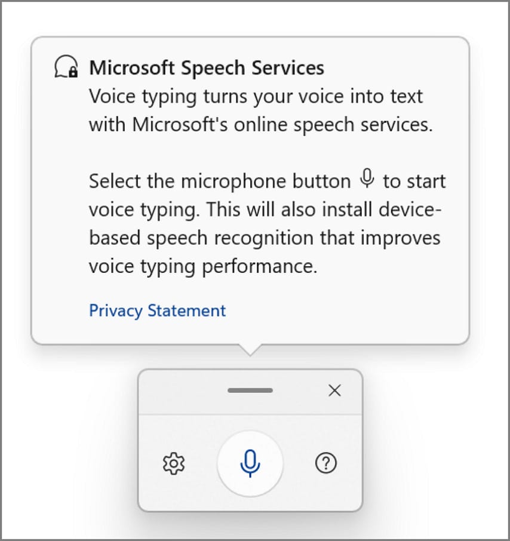Click the text "Select the microphone button"
The image size is (510, 541).
coord(220,181)
